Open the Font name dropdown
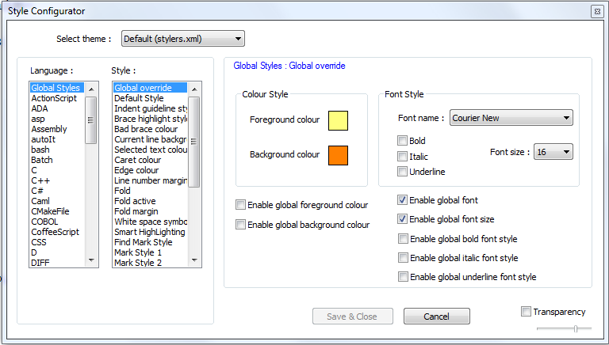The width and height of the screenshot is (609, 345). [x=511, y=118]
